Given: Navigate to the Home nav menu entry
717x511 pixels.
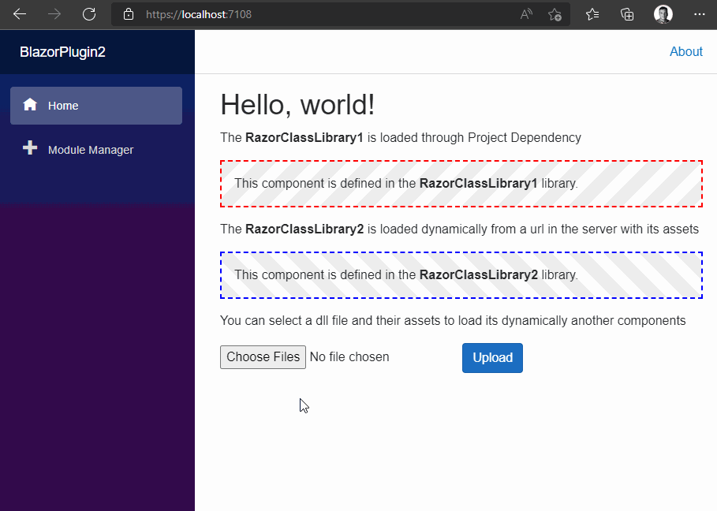Looking at the screenshot, I should point(63,105).
